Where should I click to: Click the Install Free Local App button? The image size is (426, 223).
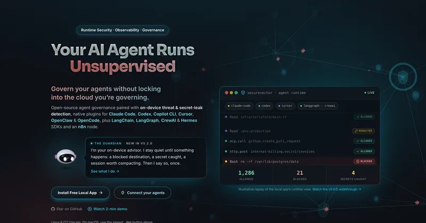coord(80,193)
